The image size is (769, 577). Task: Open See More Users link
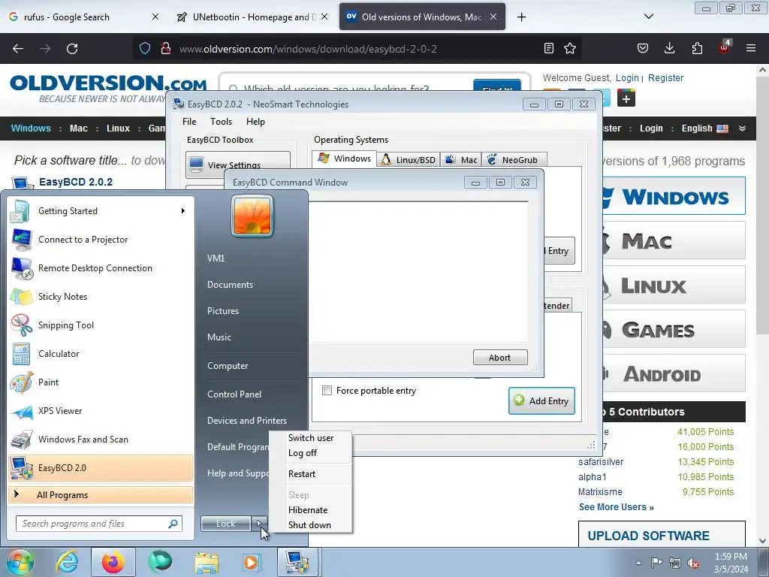coord(617,507)
